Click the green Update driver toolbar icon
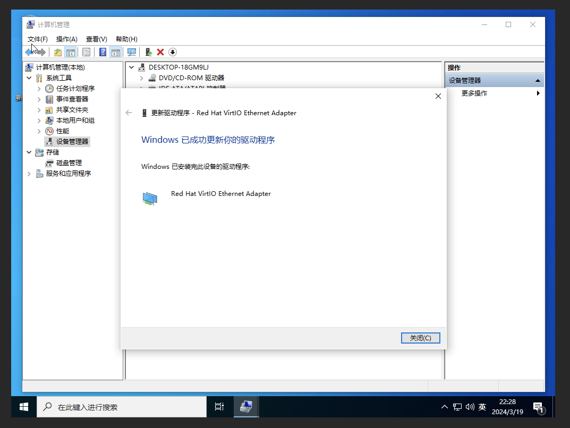The image size is (570, 428). pos(149,52)
